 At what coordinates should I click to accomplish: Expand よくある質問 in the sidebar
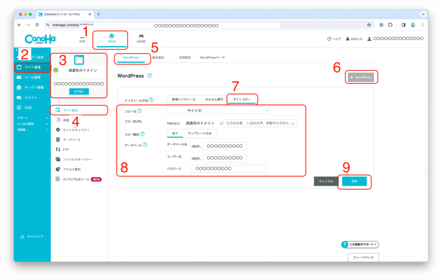(x=32, y=124)
